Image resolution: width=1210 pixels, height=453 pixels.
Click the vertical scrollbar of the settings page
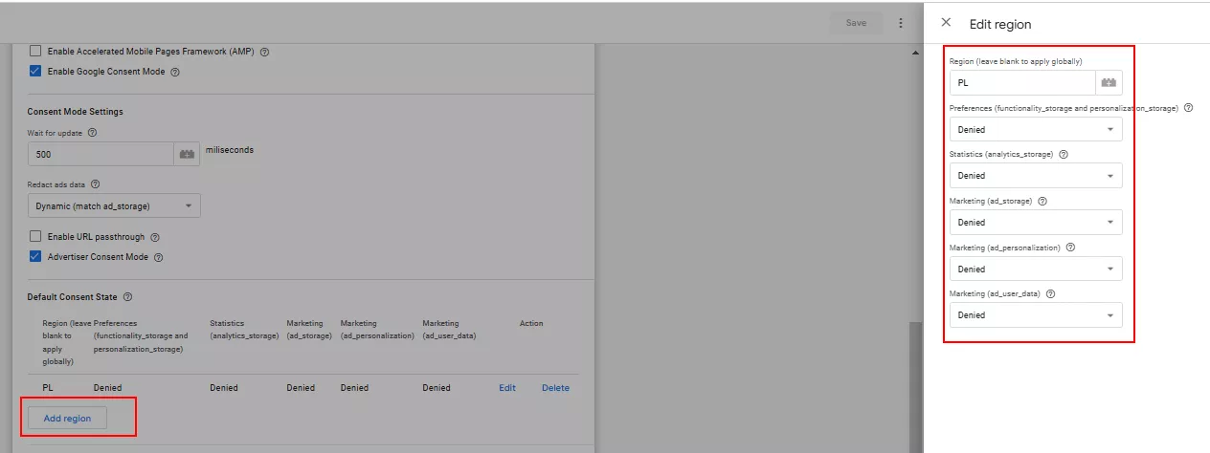coord(916,387)
